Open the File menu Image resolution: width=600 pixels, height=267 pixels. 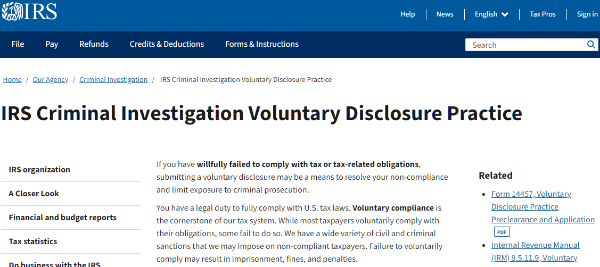18,44
